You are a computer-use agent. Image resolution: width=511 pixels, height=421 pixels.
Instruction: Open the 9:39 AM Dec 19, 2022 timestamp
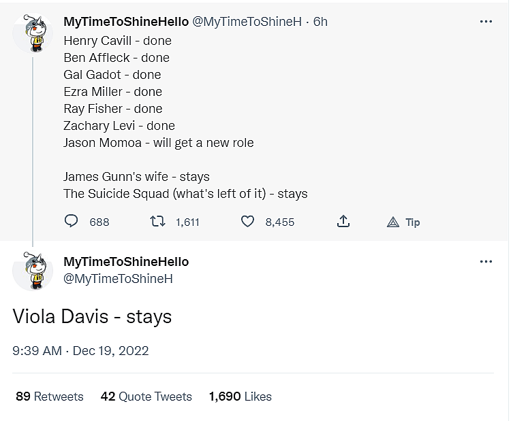[x=80, y=351]
